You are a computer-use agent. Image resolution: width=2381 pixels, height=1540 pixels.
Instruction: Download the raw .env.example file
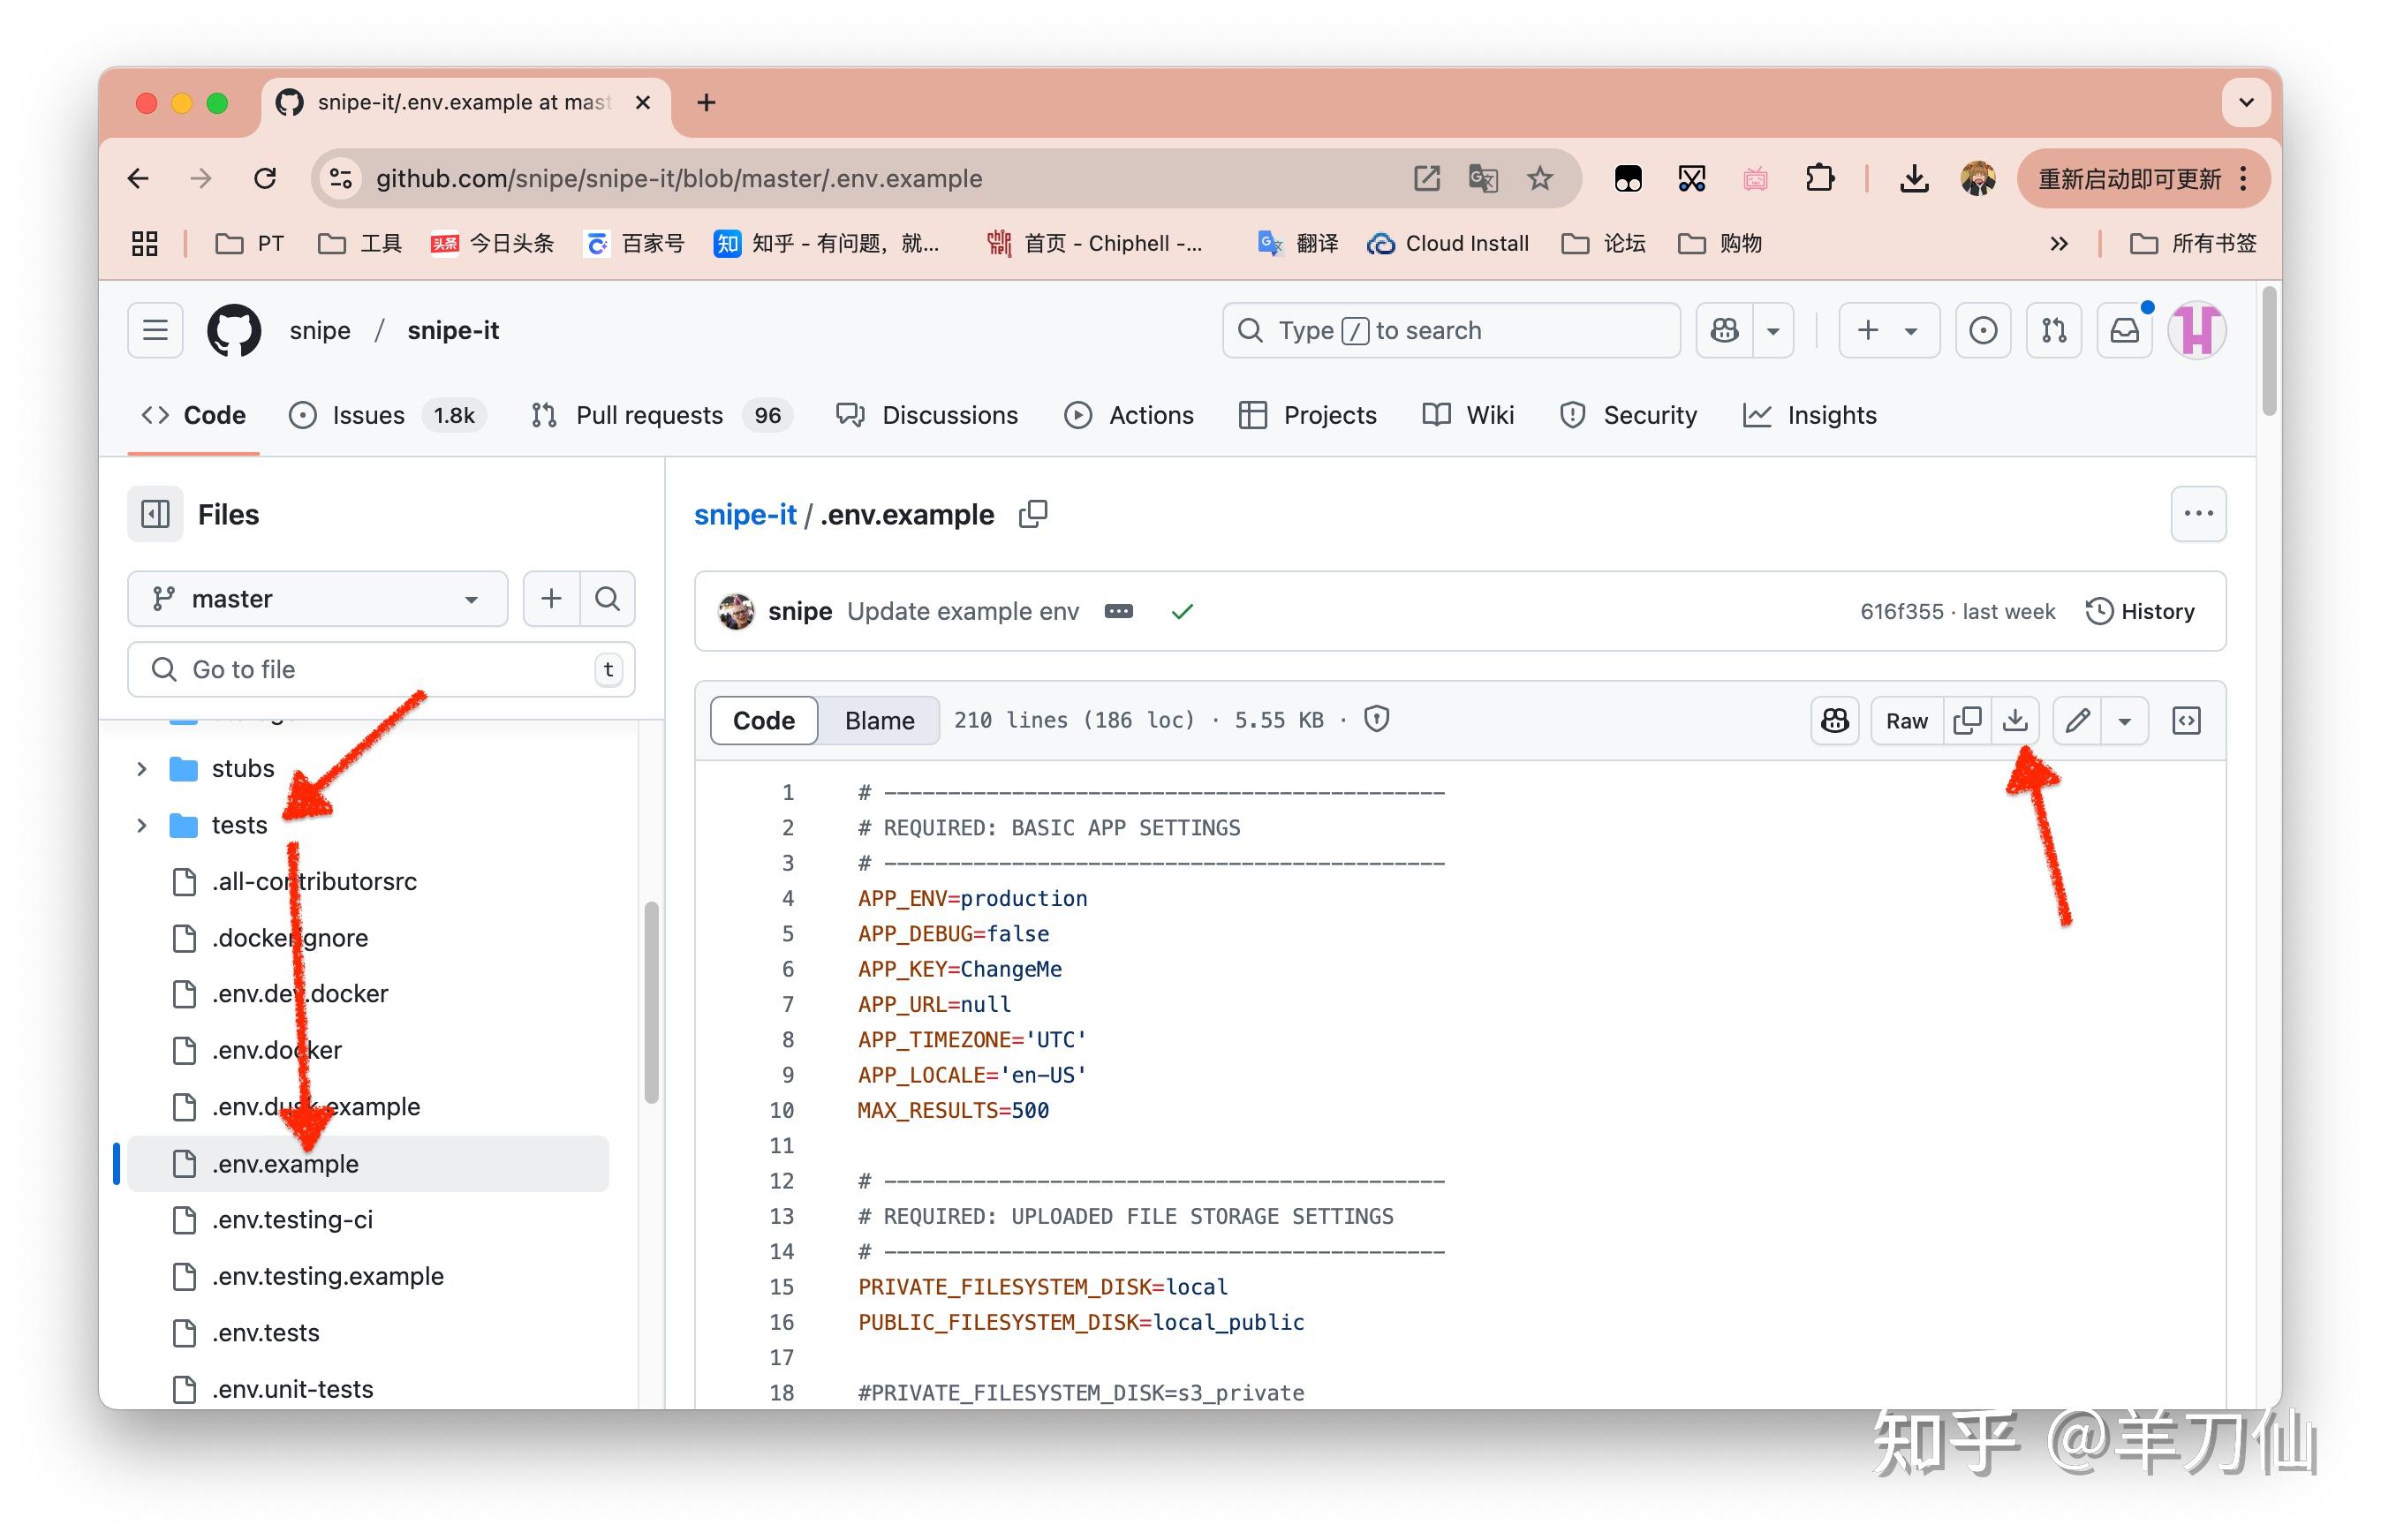(x=2014, y=721)
